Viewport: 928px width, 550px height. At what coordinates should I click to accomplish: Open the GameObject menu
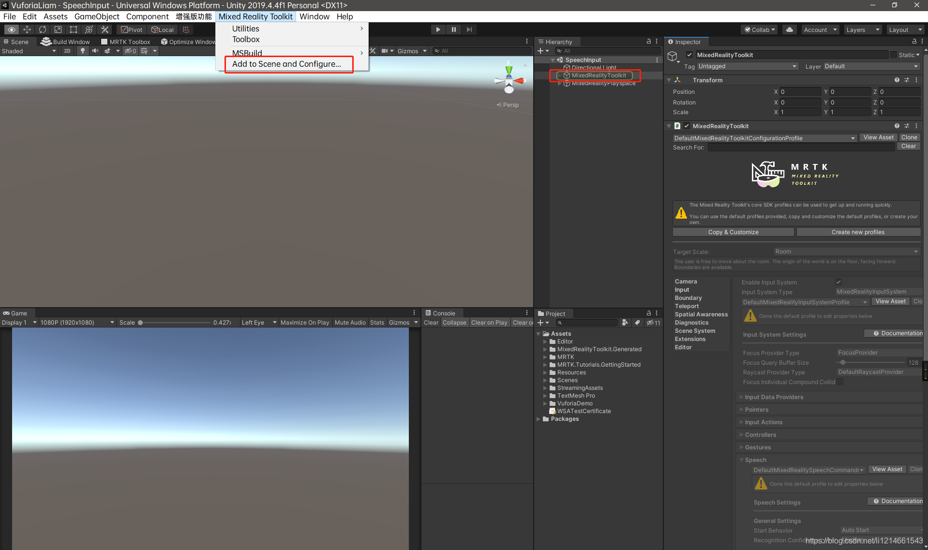[x=97, y=16]
